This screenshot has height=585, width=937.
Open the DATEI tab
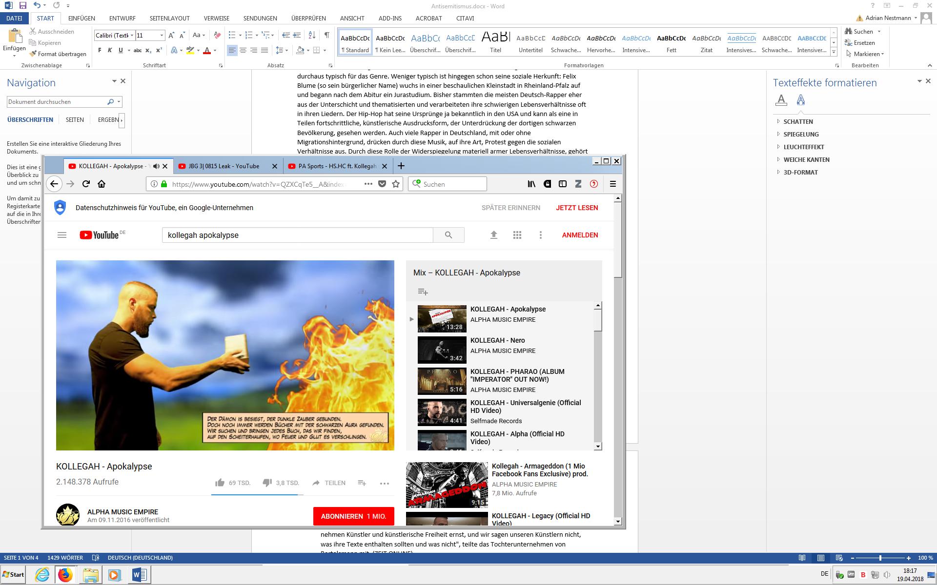tap(15, 18)
